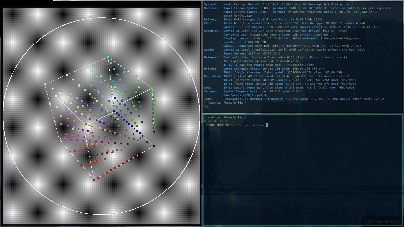Click the UEFI version 'G6ETC5WW (2.85 )'
Image resolution: width=404 pixels, height=227 pixels.
[366, 12]
